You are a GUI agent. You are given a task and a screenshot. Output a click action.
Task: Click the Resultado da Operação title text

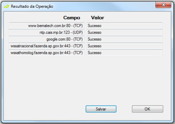[32, 6]
